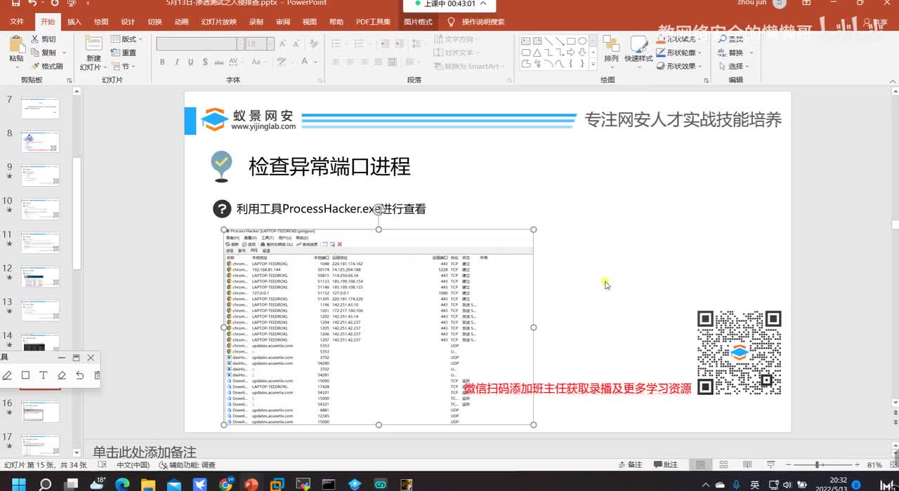
Task: Increase font size with the larger A
Action: pyautogui.click(x=283, y=43)
